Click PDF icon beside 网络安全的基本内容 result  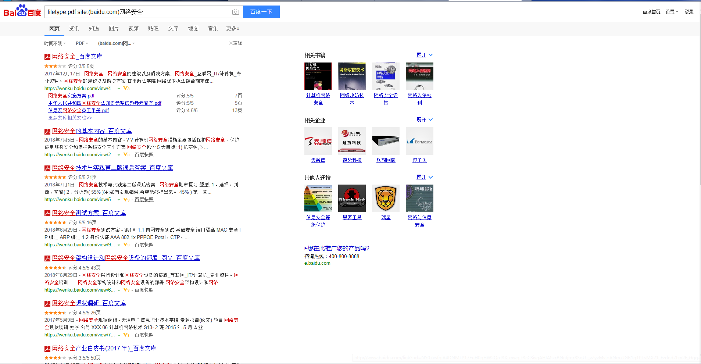click(x=47, y=131)
